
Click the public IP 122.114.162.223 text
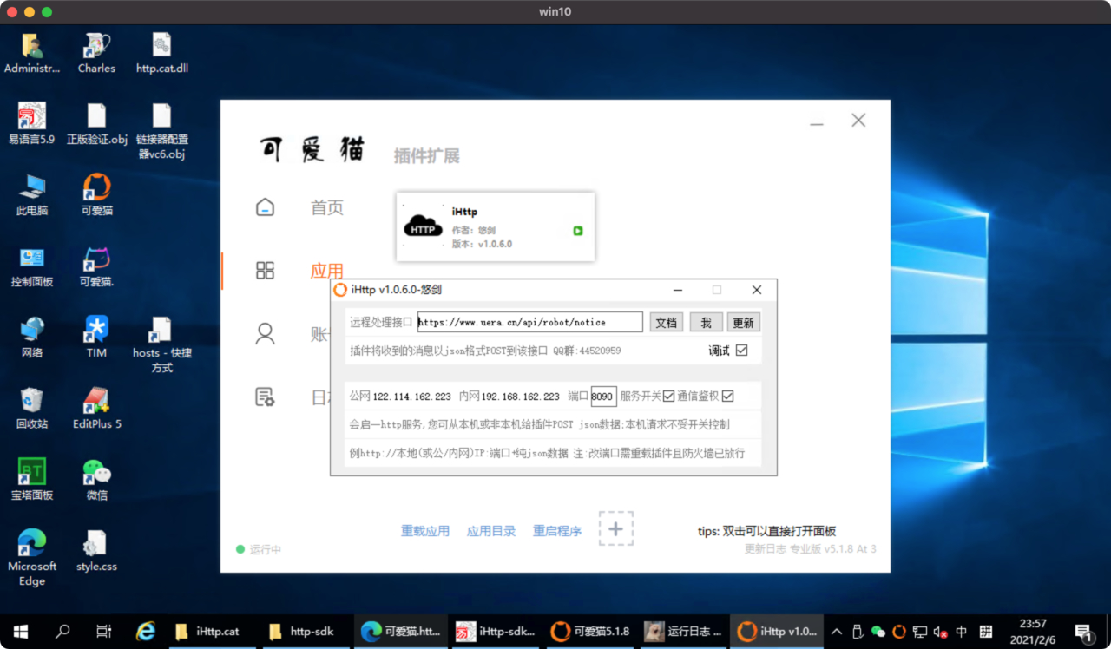[411, 397]
